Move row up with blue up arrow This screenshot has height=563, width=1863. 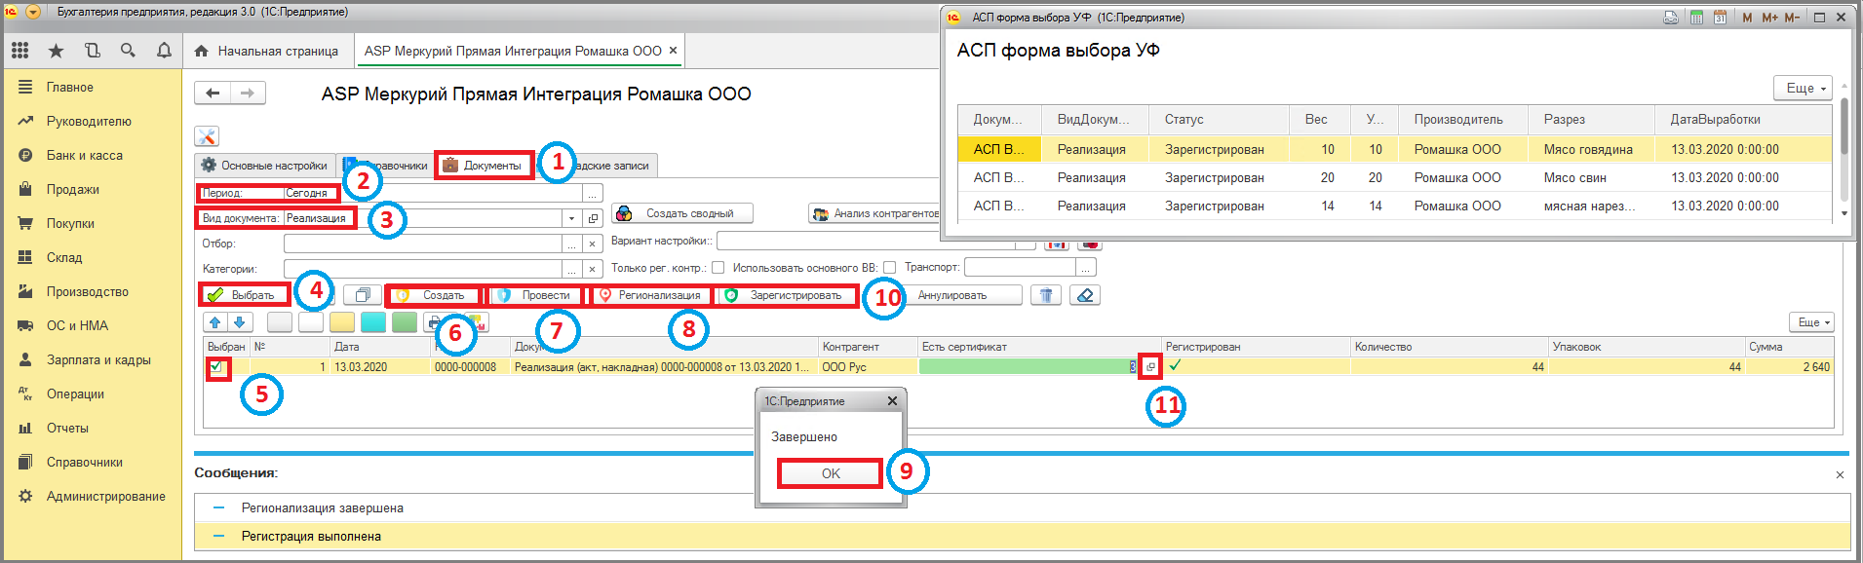point(215,321)
